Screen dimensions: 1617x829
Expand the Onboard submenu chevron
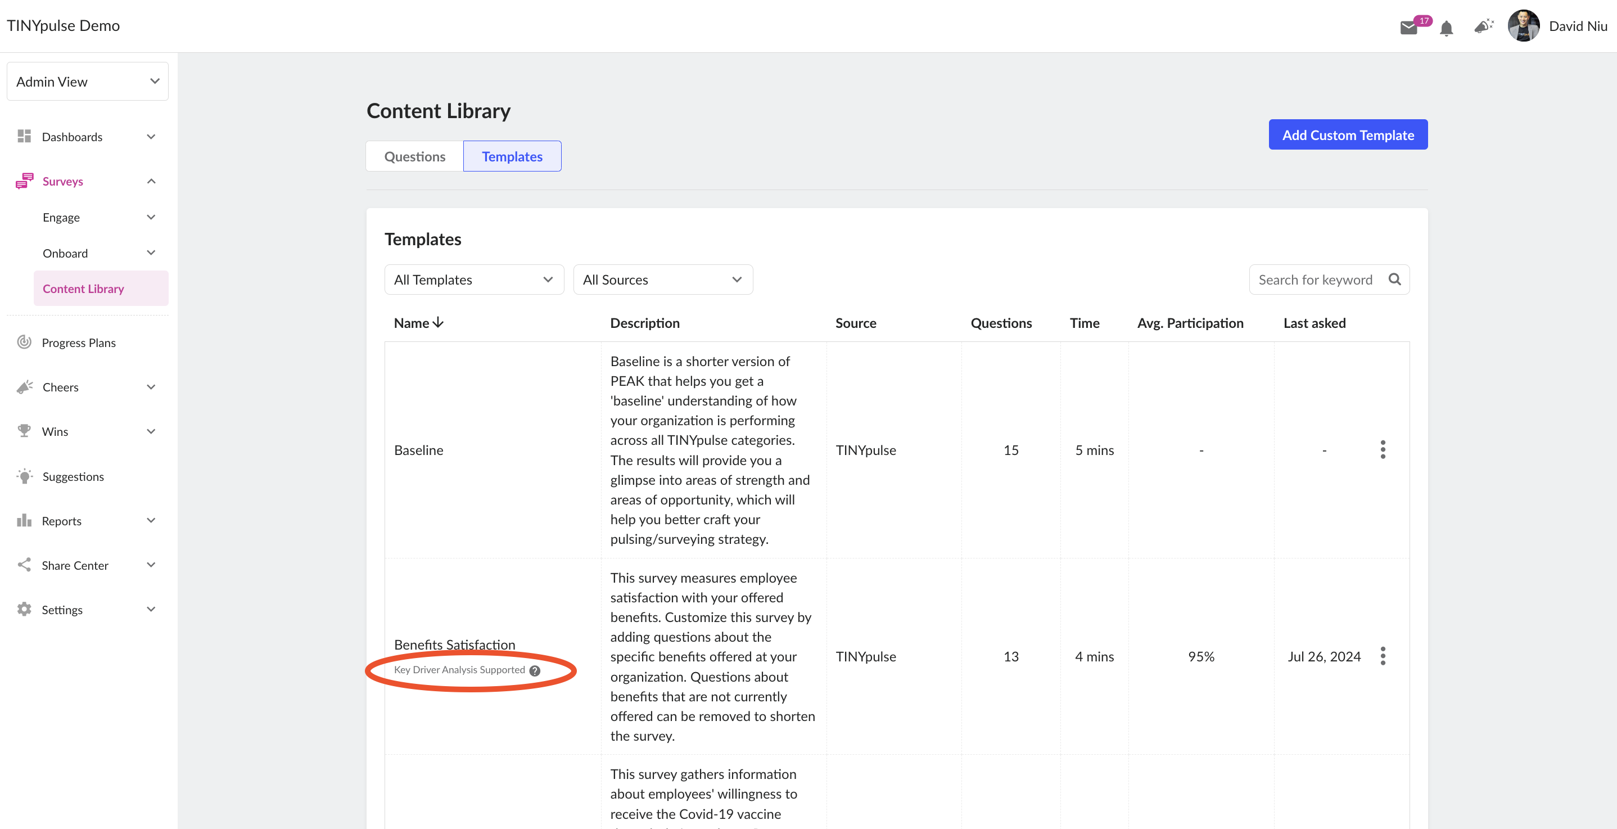[151, 253]
